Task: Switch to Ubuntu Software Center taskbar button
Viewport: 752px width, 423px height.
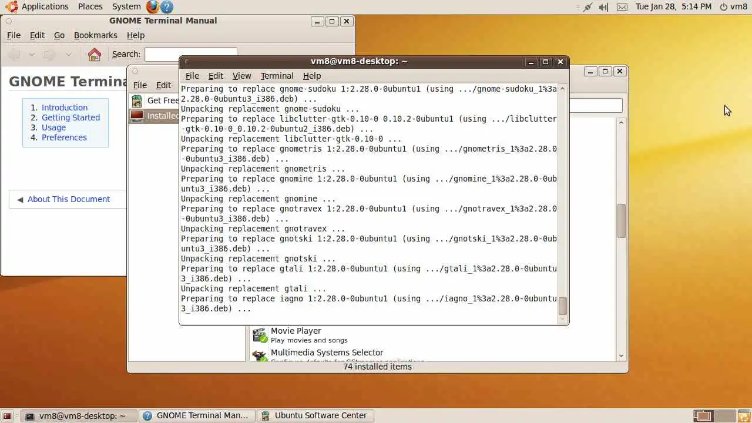Action: point(315,416)
